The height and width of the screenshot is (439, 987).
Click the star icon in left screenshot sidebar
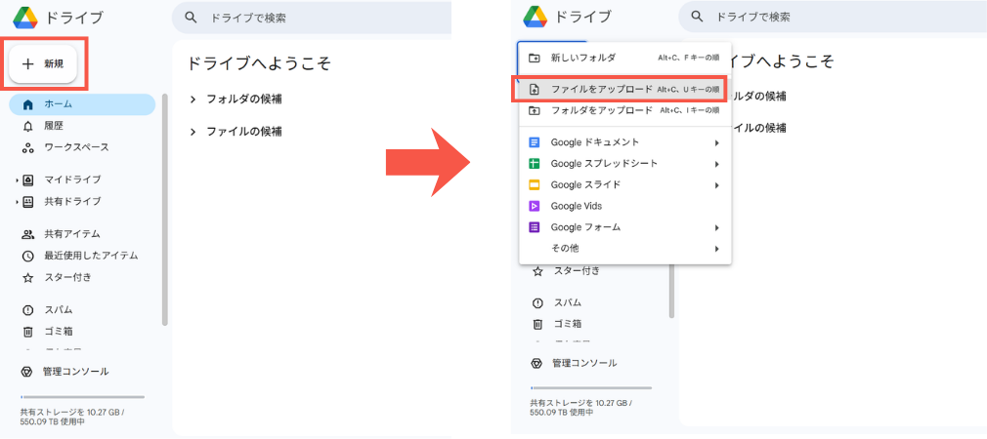click(x=27, y=278)
